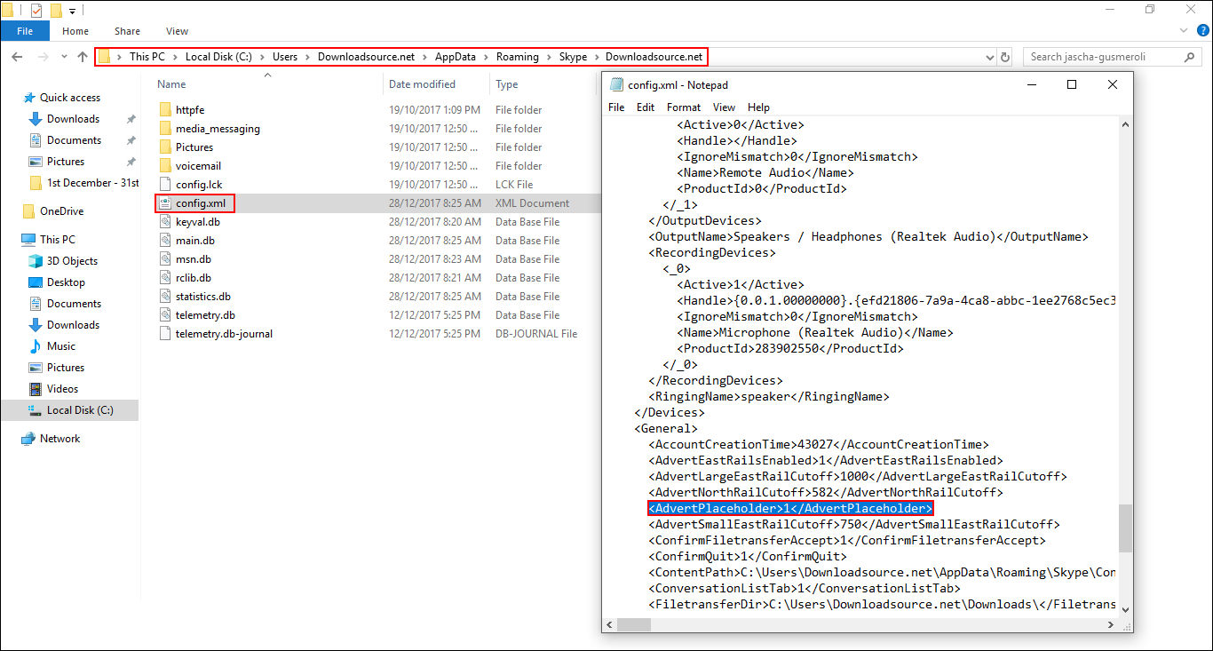Click Roaming in the address path
Image resolution: width=1213 pixels, height=651 pixels.
point(518,57)
